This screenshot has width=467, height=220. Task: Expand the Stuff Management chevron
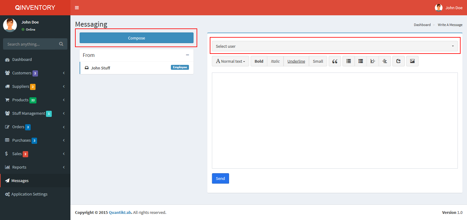click(64, 114)
